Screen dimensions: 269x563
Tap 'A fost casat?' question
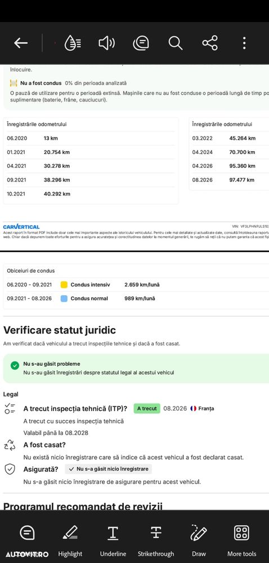pyautogui.click(x=44, y=445)
